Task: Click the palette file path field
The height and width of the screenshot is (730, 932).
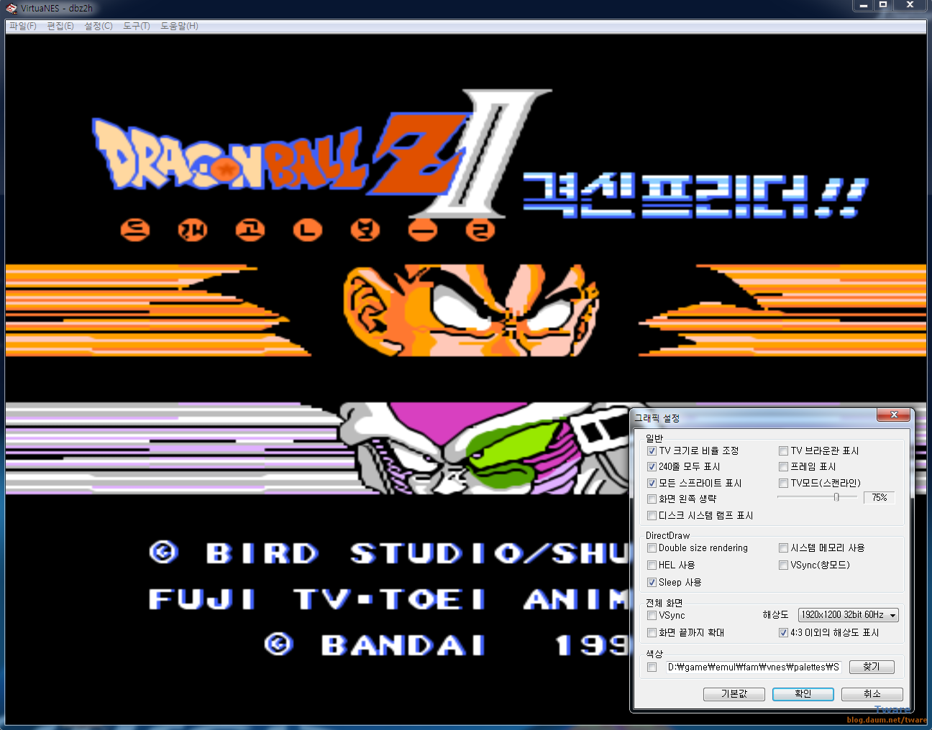Action: click(x=753, y=667)
